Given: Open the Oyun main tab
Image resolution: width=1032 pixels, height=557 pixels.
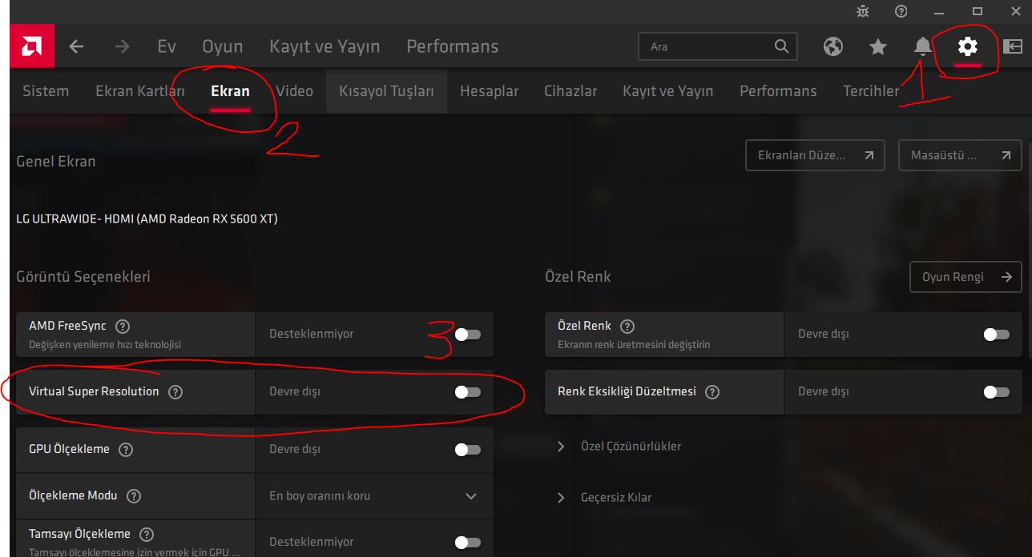Looking at the screenshot, I should point(223,46).
